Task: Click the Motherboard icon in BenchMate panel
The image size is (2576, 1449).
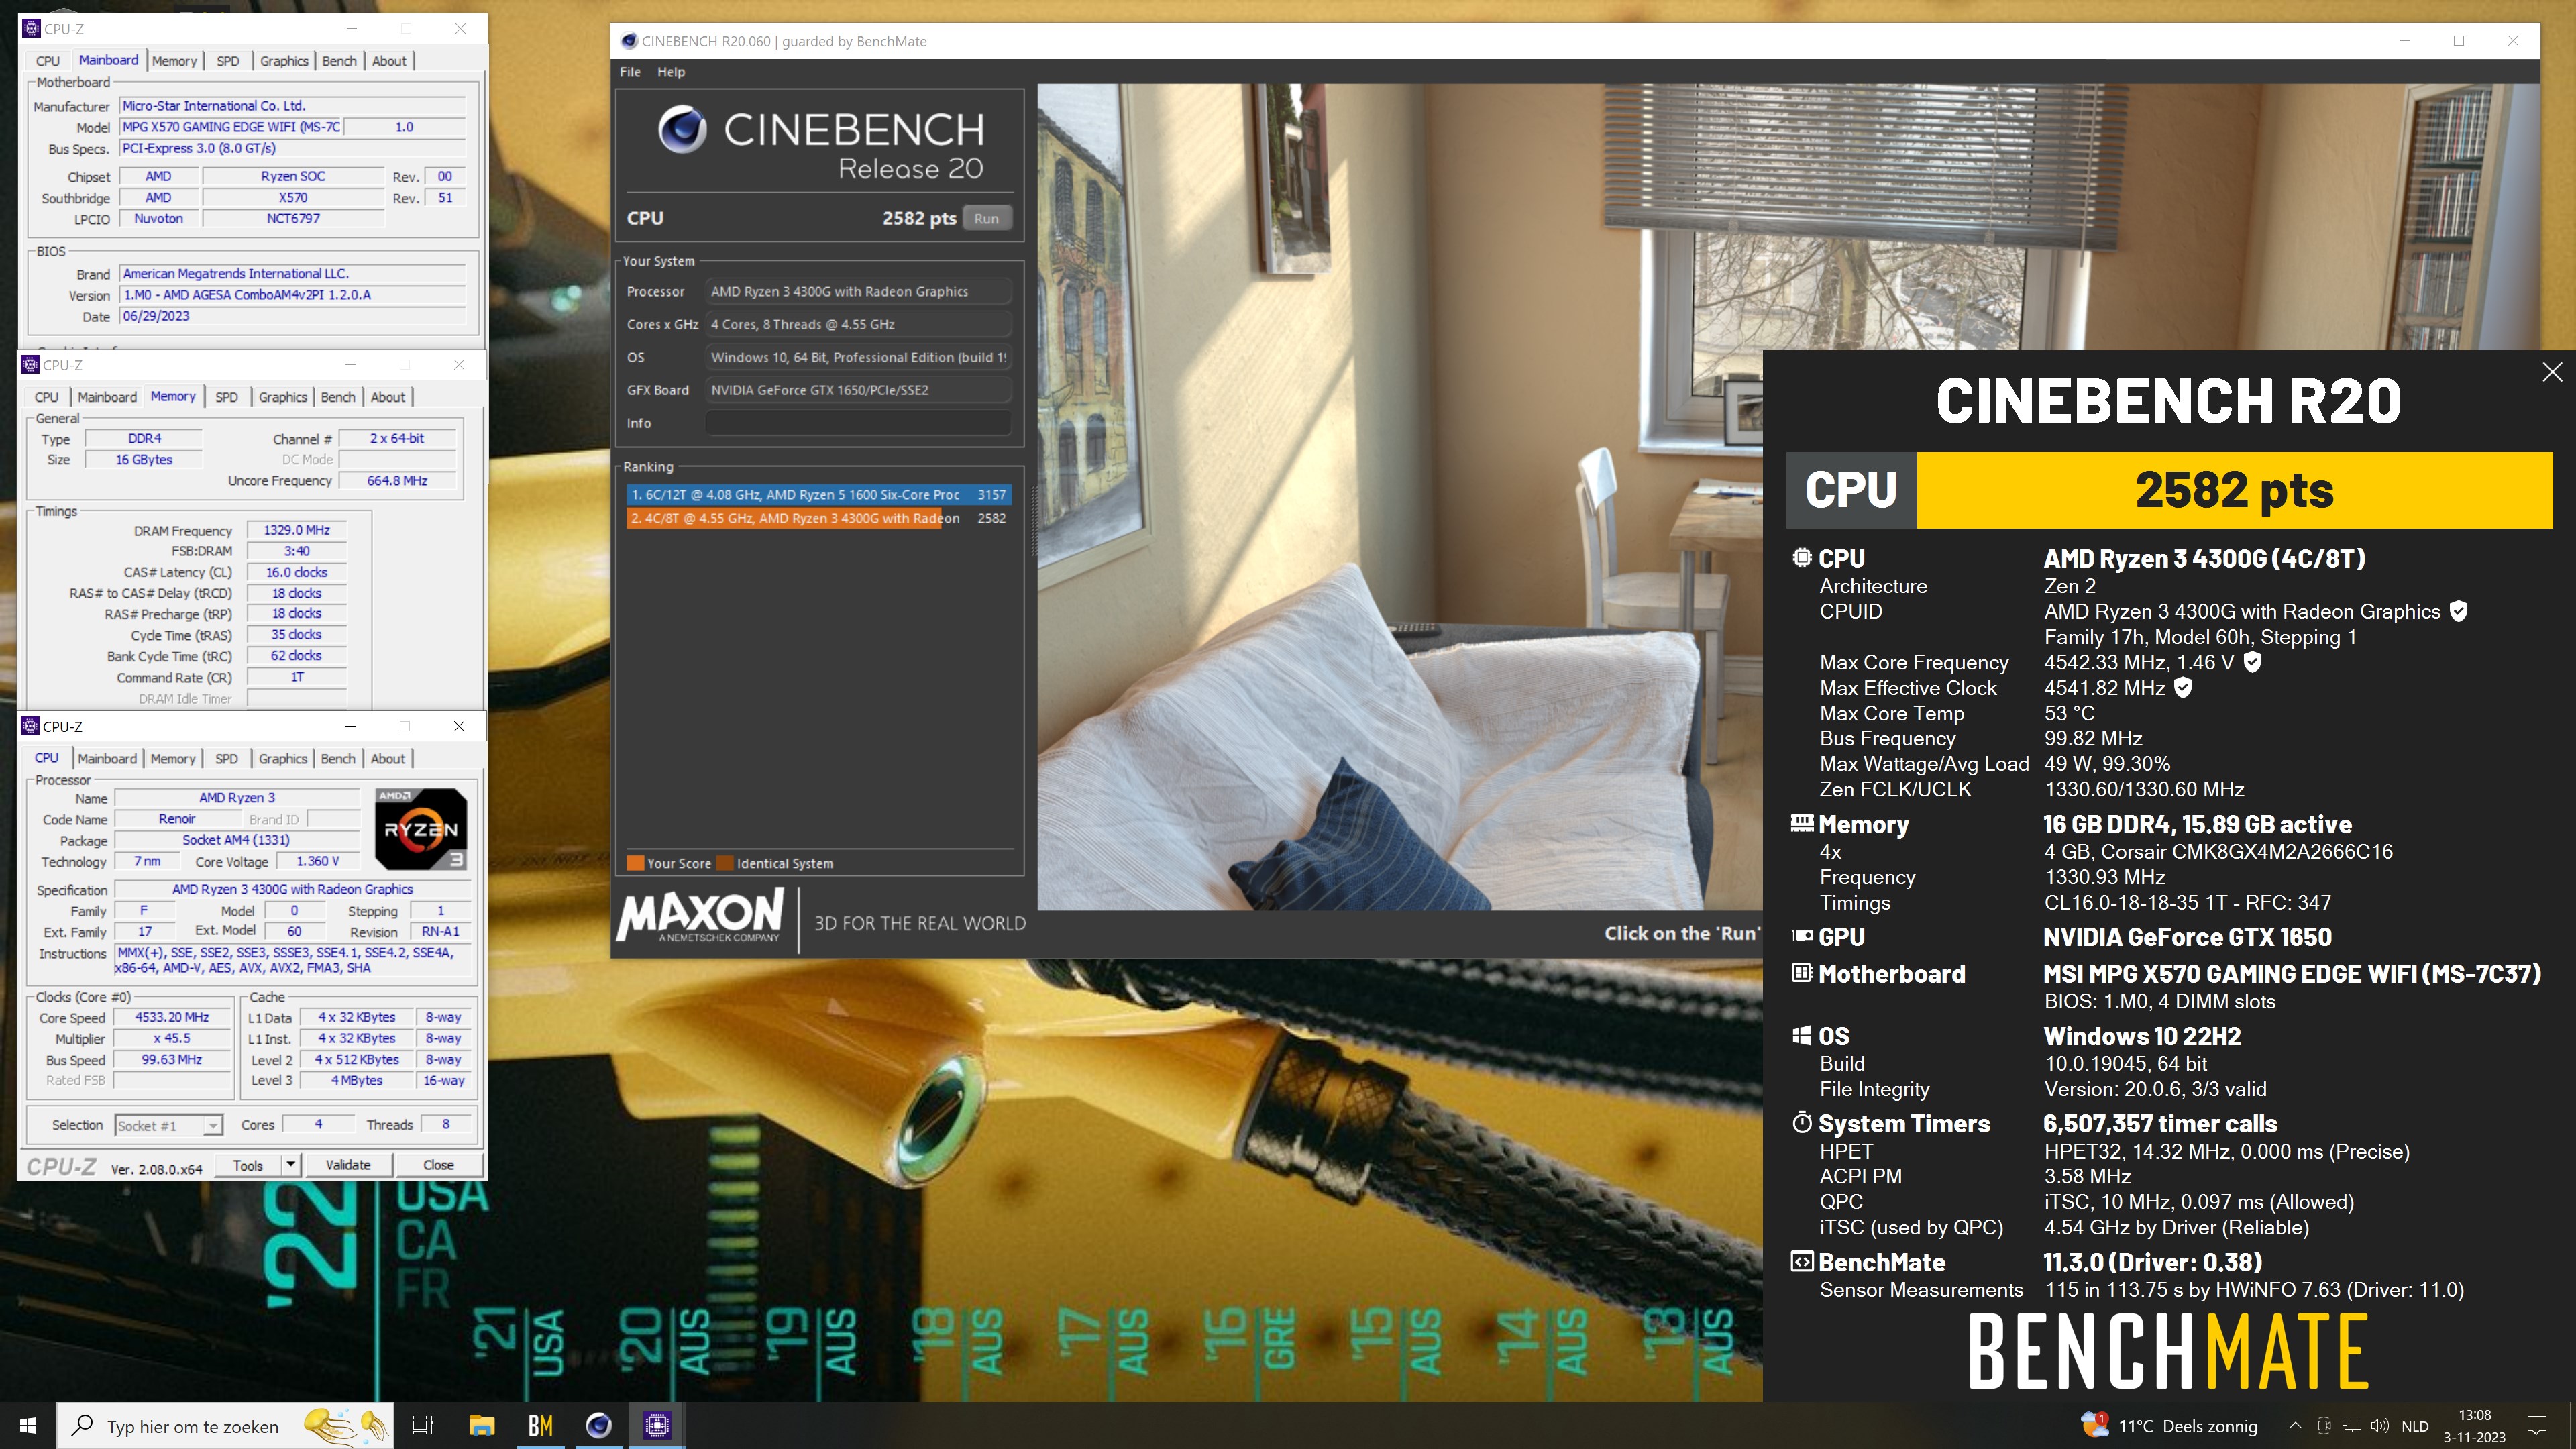Action: point(1802,973)
